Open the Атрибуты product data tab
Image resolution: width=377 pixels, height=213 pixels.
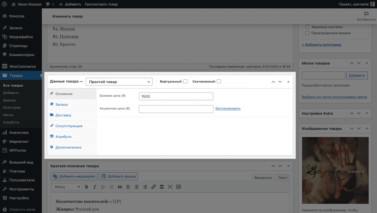(72, 137)
